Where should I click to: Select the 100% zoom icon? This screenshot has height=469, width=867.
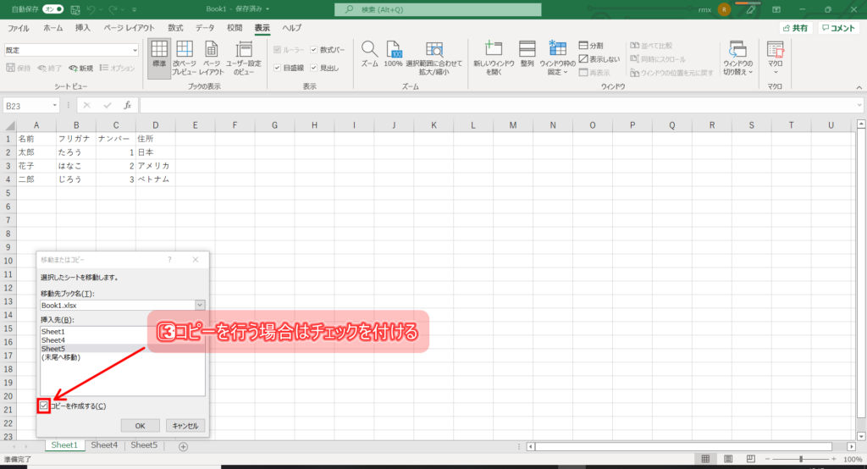click(393, 53)
